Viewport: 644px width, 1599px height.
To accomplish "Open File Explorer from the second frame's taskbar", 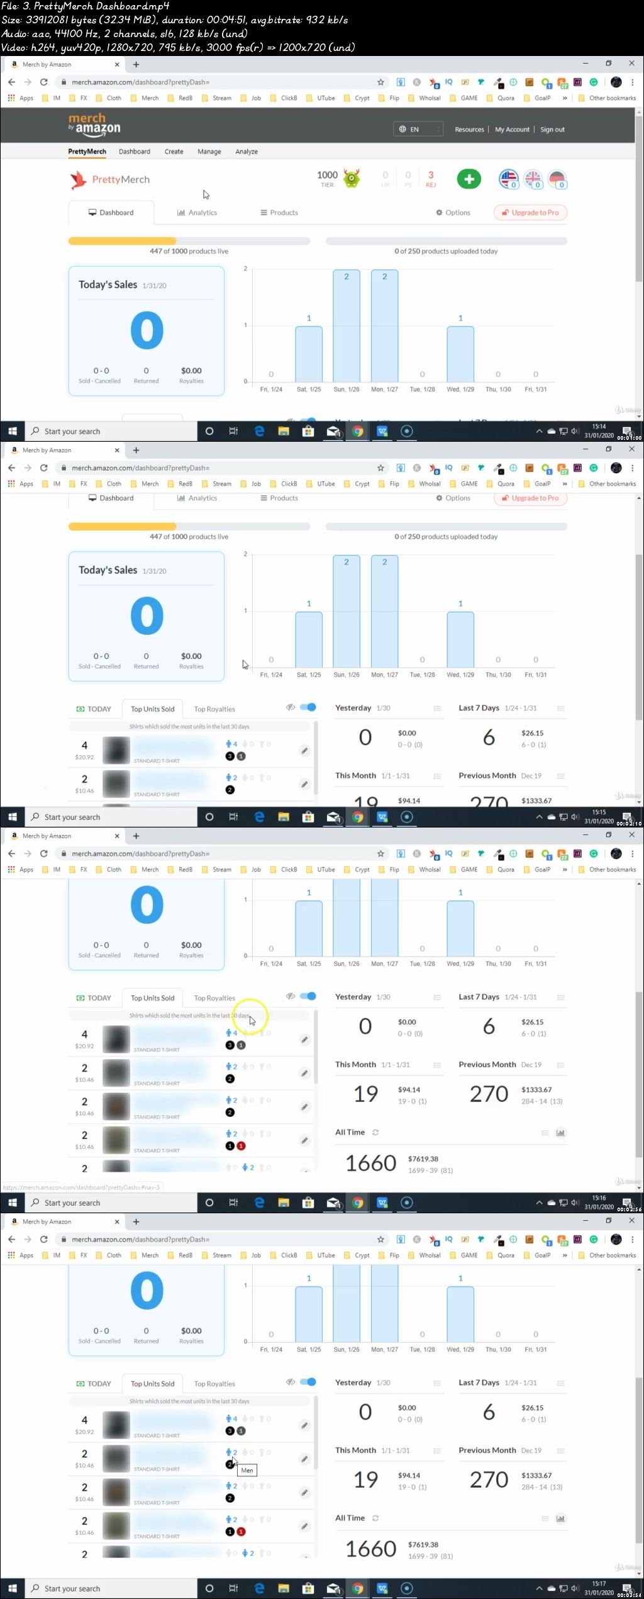I will [x=284, y=817].
